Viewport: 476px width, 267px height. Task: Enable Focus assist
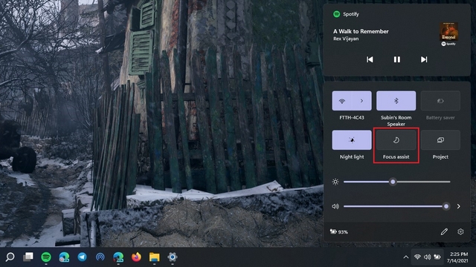click(396, 140)
